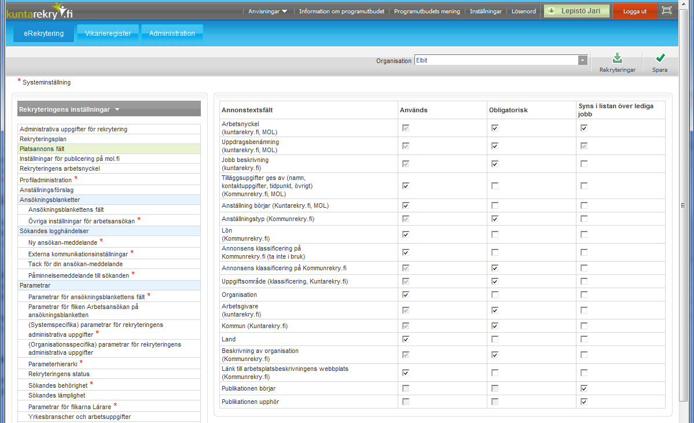
Task: Toggle Obligatorisk for Uppgiftsområde
Action: 495,281
